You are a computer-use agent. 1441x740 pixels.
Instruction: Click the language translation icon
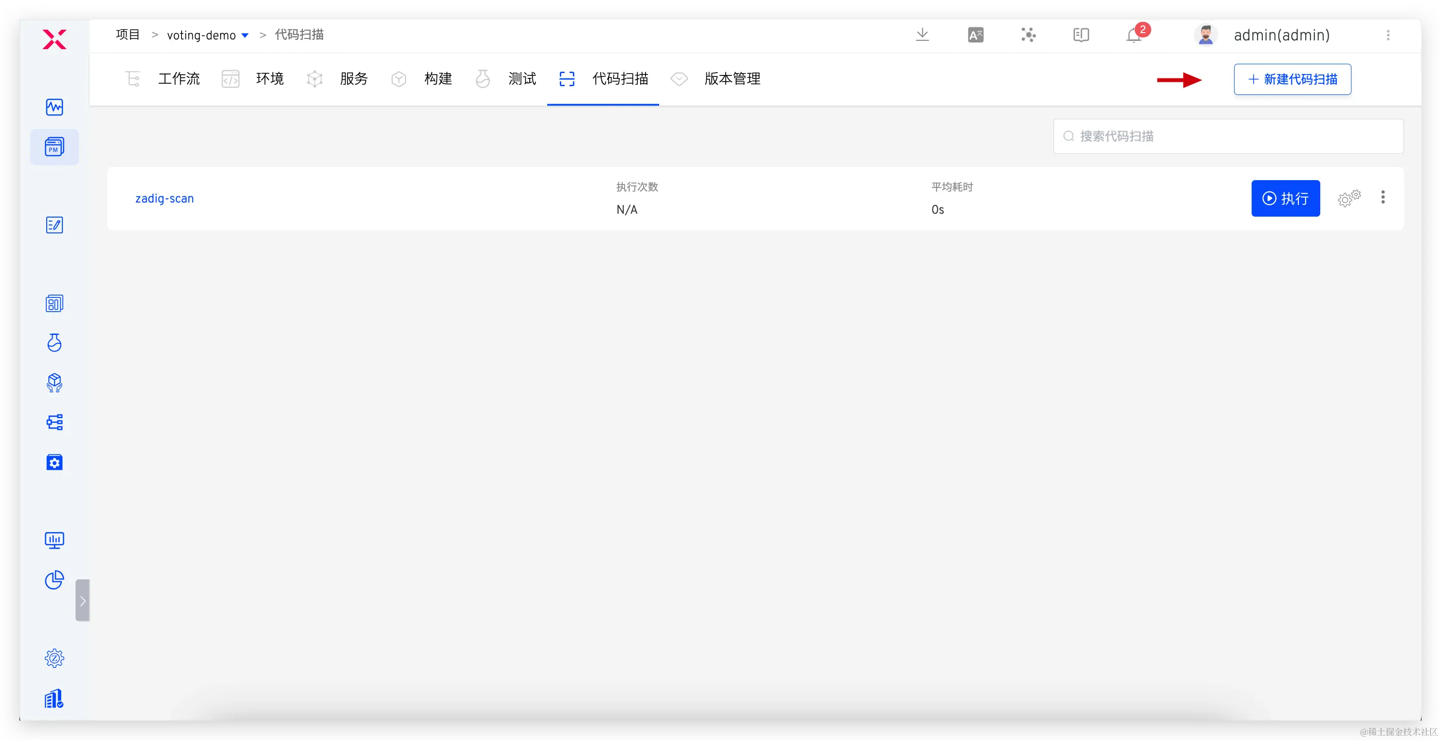(975, 35)
